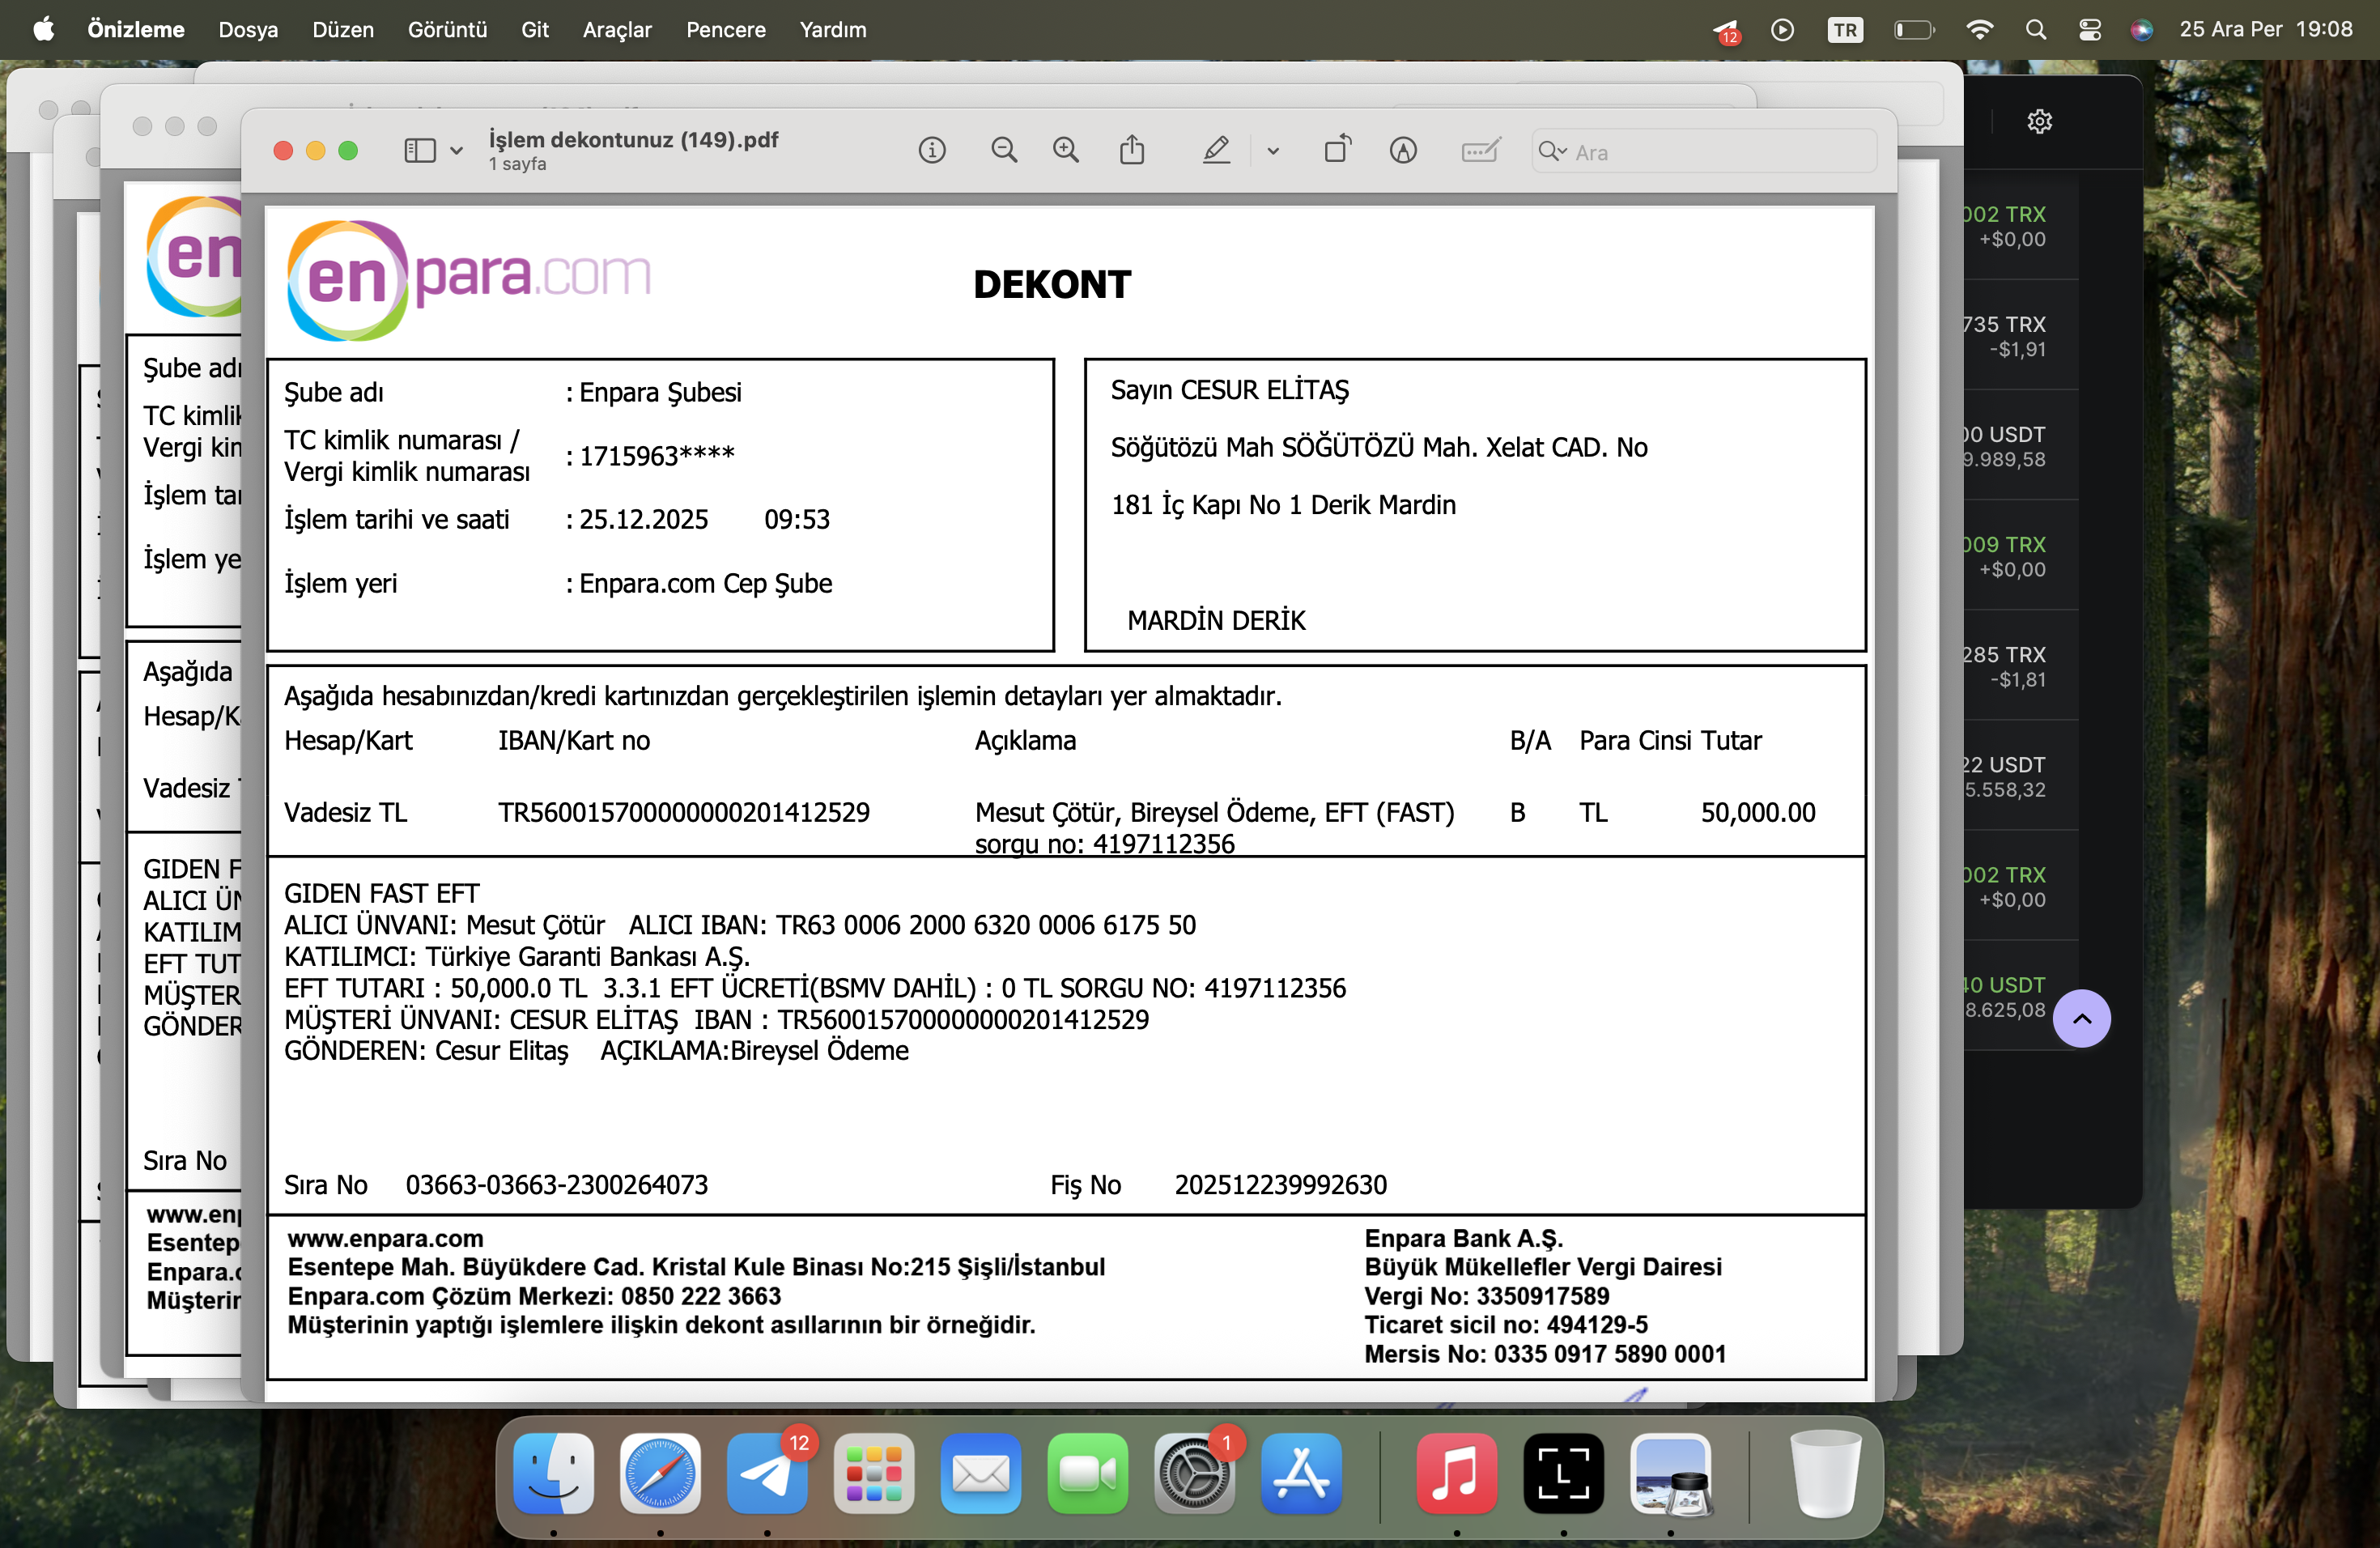
Task: Open Safari from the Dock
Action: click(x=660, y=1473)
